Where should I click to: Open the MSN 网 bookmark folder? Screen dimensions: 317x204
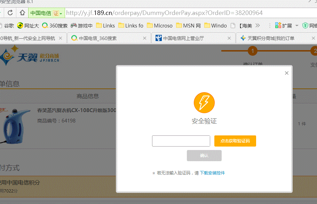coord(188,25)
